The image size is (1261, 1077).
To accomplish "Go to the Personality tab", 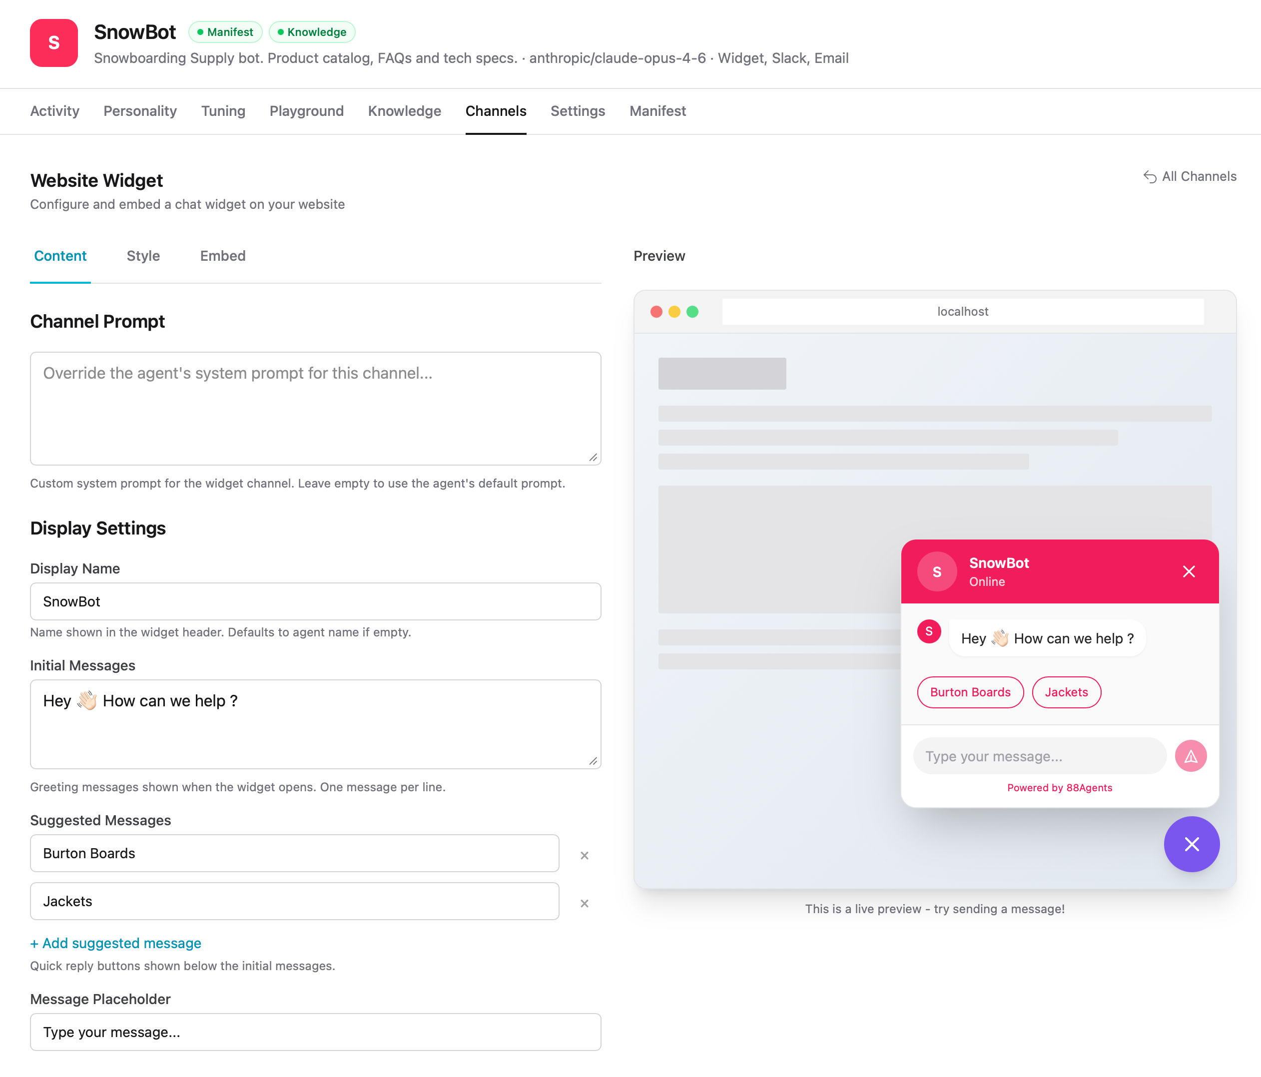I will tap(140, 111).
